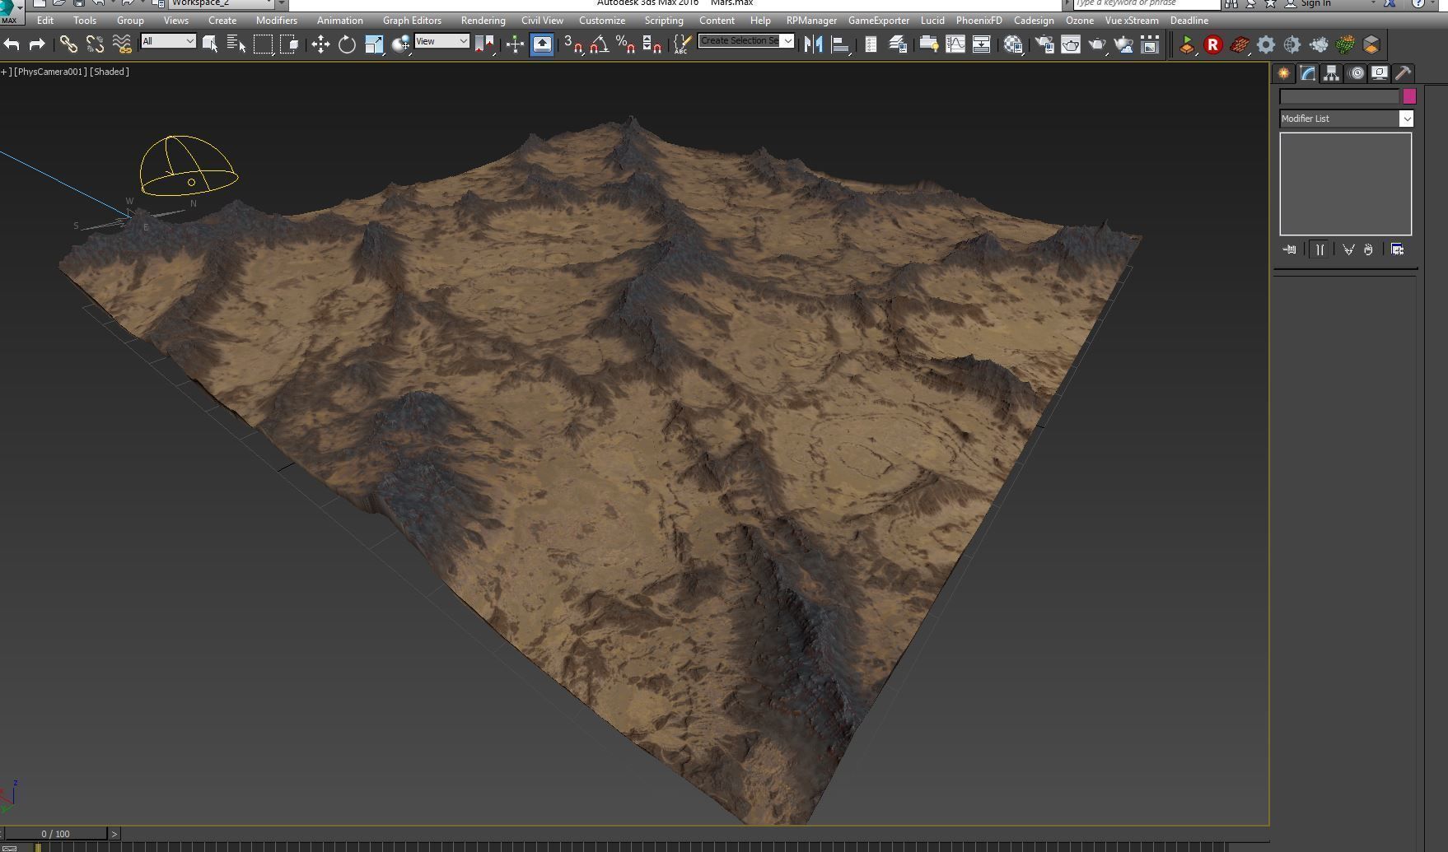The width and height of the screenshot is (1448, 852).
Task: Switch to Hierarchy command panel tab
Action: click(x=1331, y=73)
